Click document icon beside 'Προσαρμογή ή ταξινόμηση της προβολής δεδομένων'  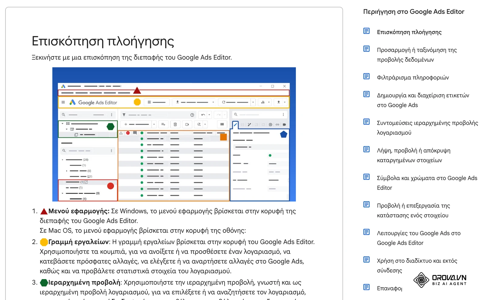click(x=366, y=49)
